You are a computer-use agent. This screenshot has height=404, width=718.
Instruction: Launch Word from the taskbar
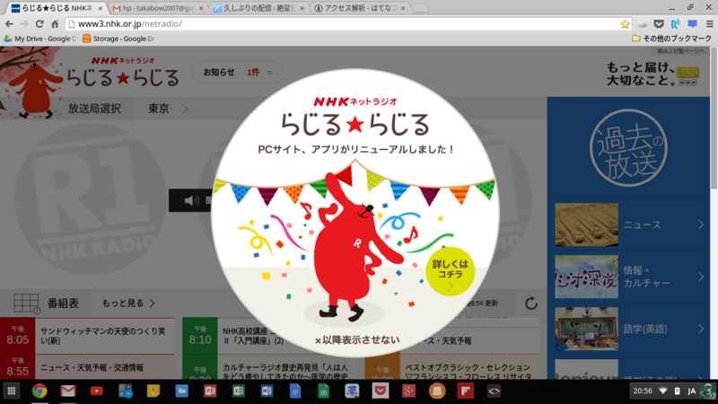coord(267,391)
